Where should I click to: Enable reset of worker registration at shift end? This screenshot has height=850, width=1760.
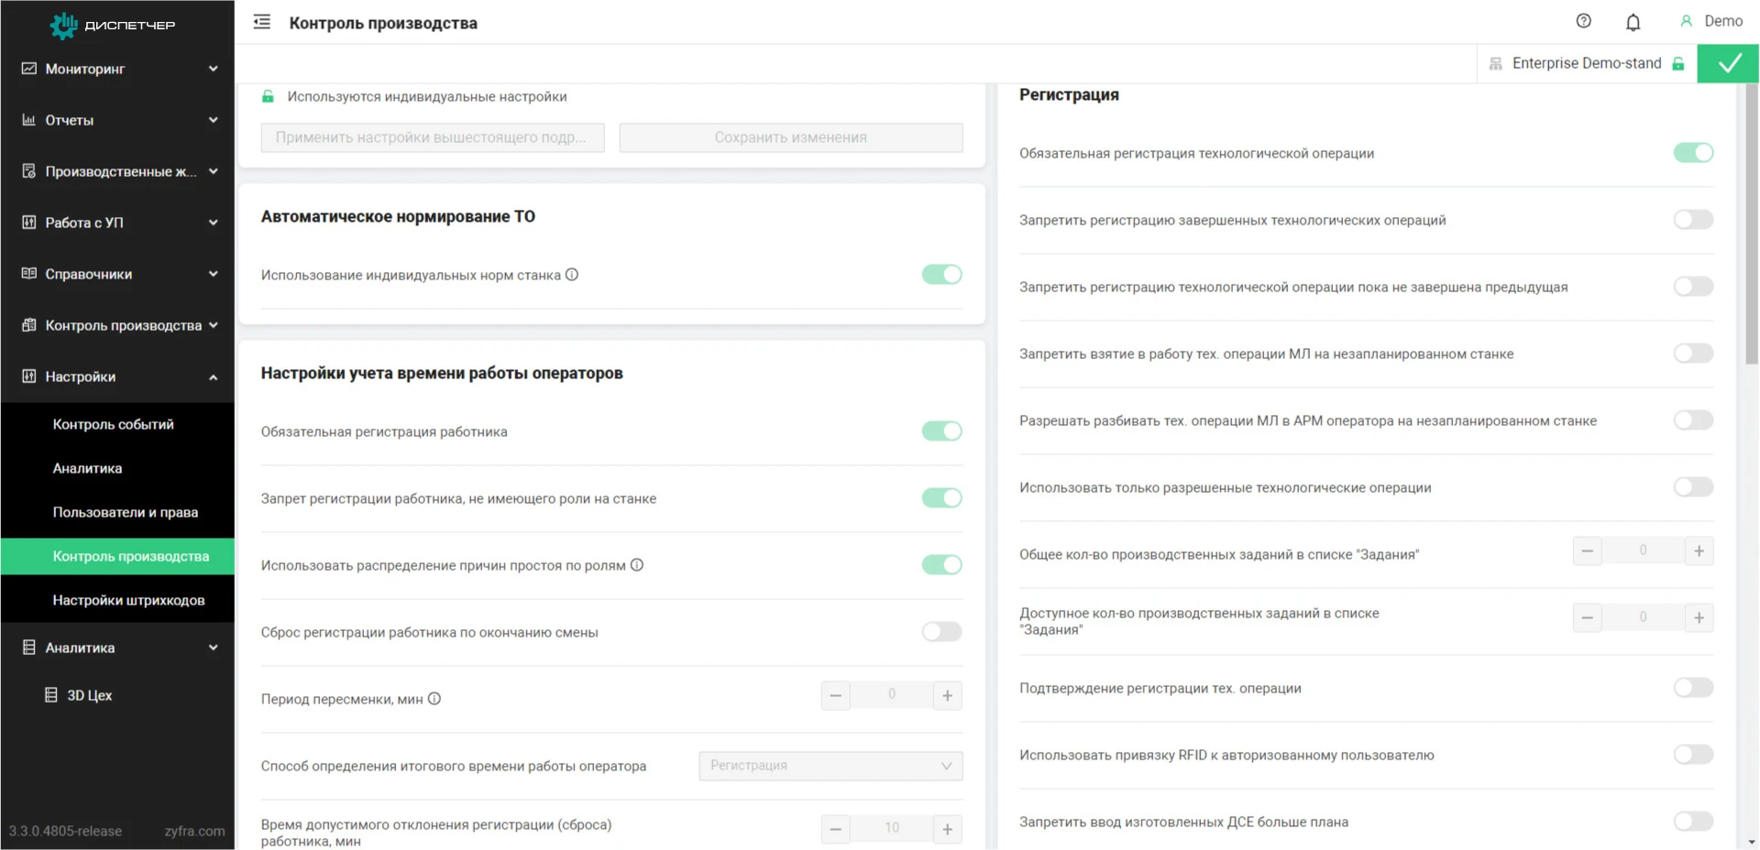[941, 632]
